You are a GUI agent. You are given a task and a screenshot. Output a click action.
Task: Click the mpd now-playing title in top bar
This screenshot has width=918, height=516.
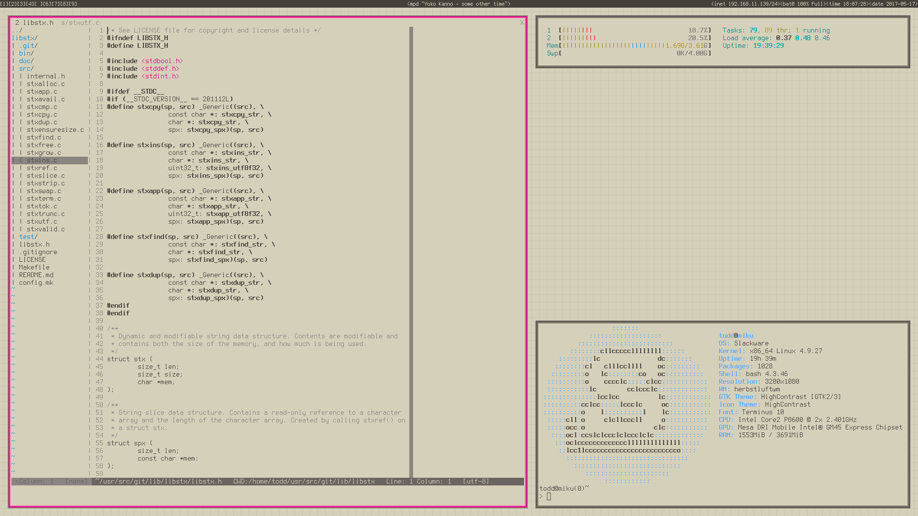pyautogui.click(x=459, y=4)
